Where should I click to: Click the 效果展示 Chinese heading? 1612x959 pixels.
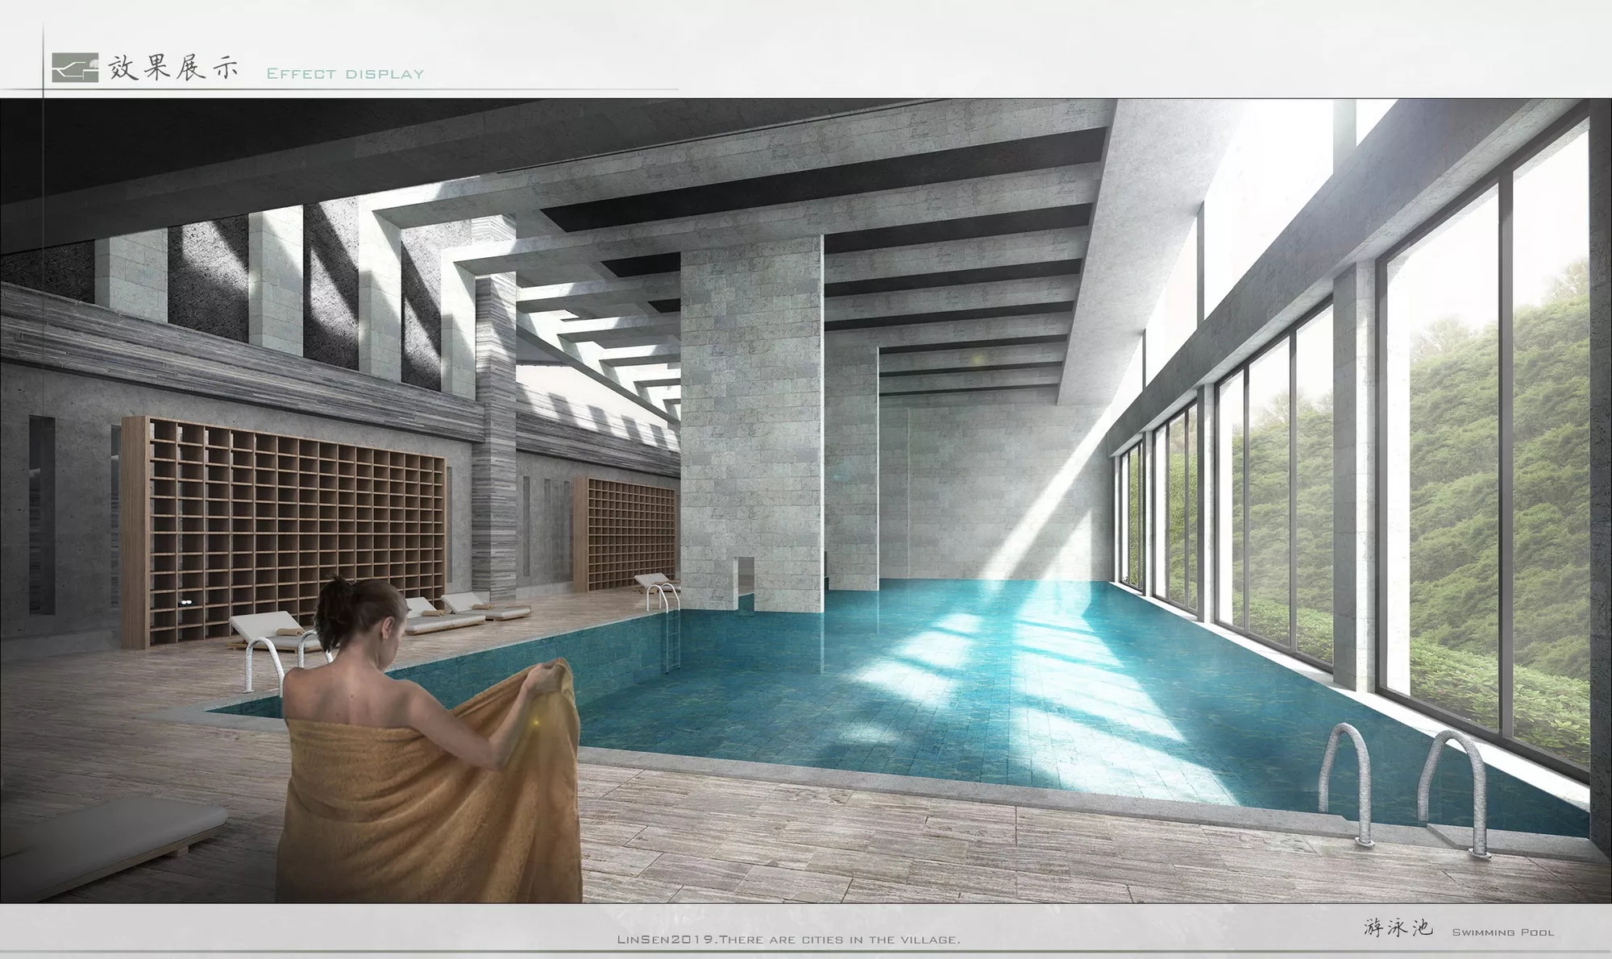173,68
